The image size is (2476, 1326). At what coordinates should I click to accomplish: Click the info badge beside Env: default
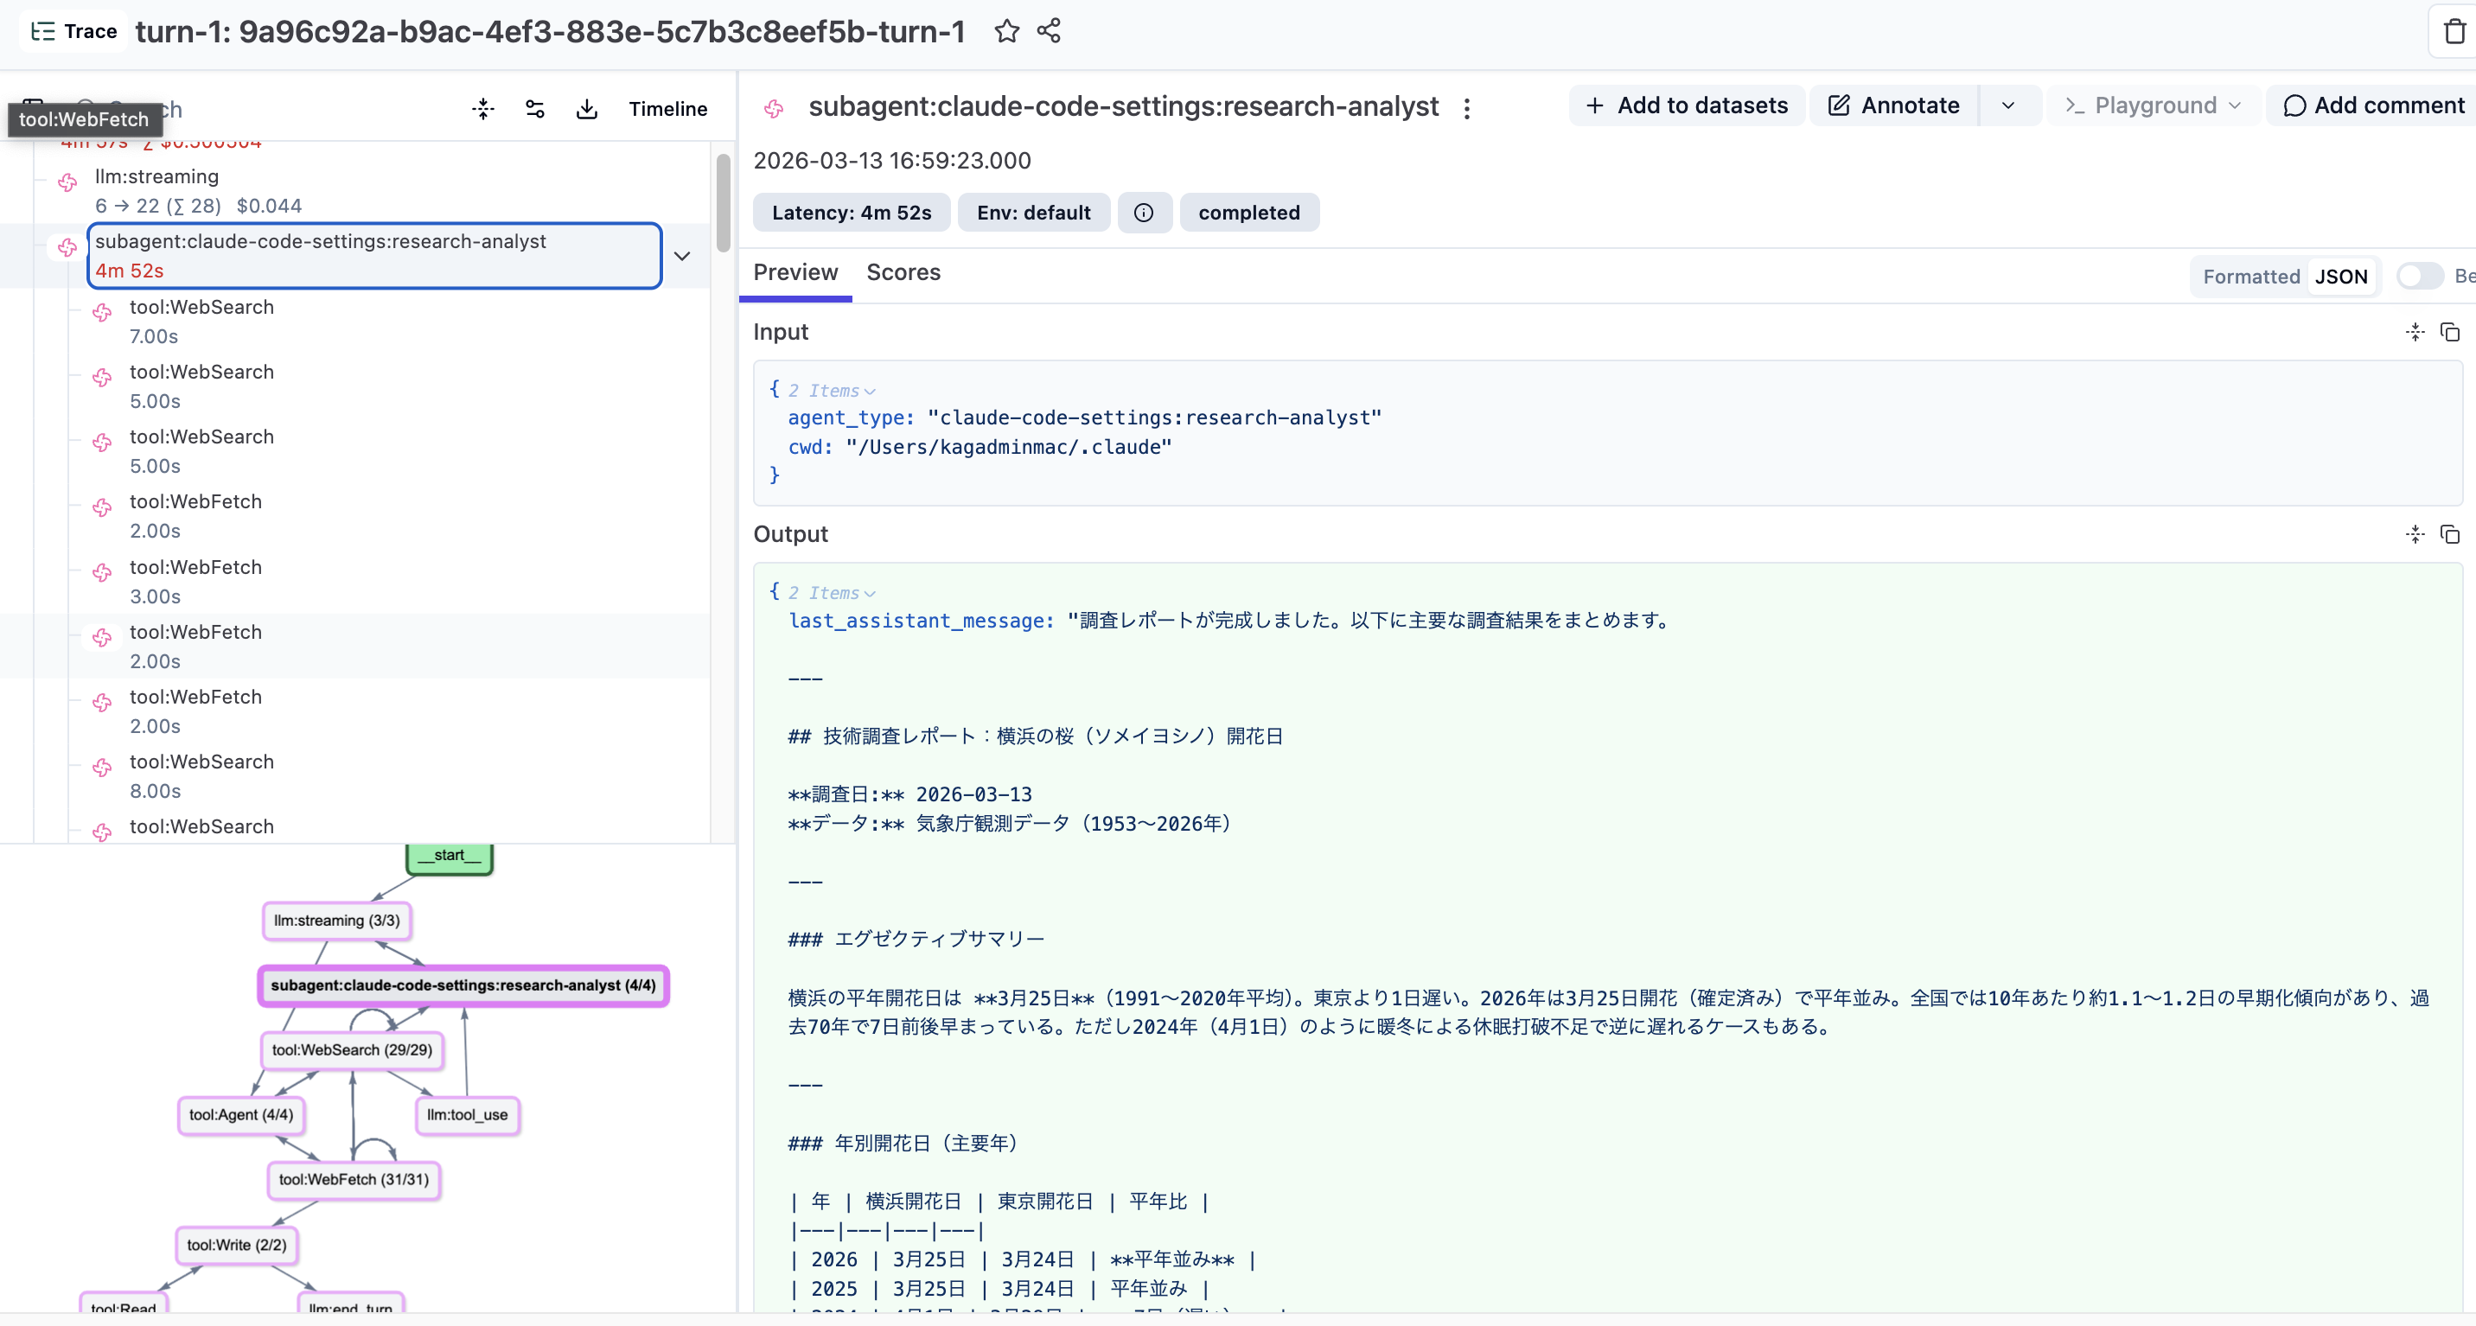click(x=1143, y=213)
